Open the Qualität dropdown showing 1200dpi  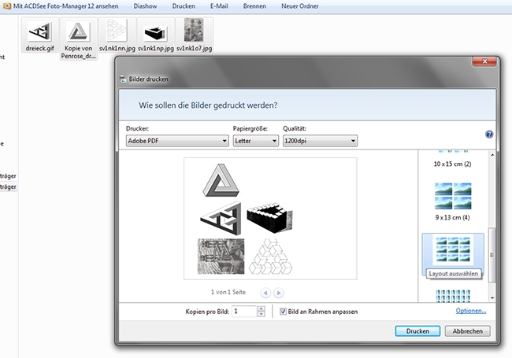320,141
